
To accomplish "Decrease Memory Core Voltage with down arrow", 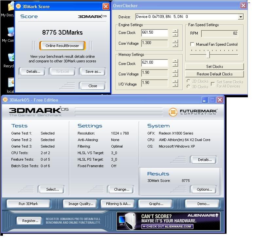I will tap(175, 75).
